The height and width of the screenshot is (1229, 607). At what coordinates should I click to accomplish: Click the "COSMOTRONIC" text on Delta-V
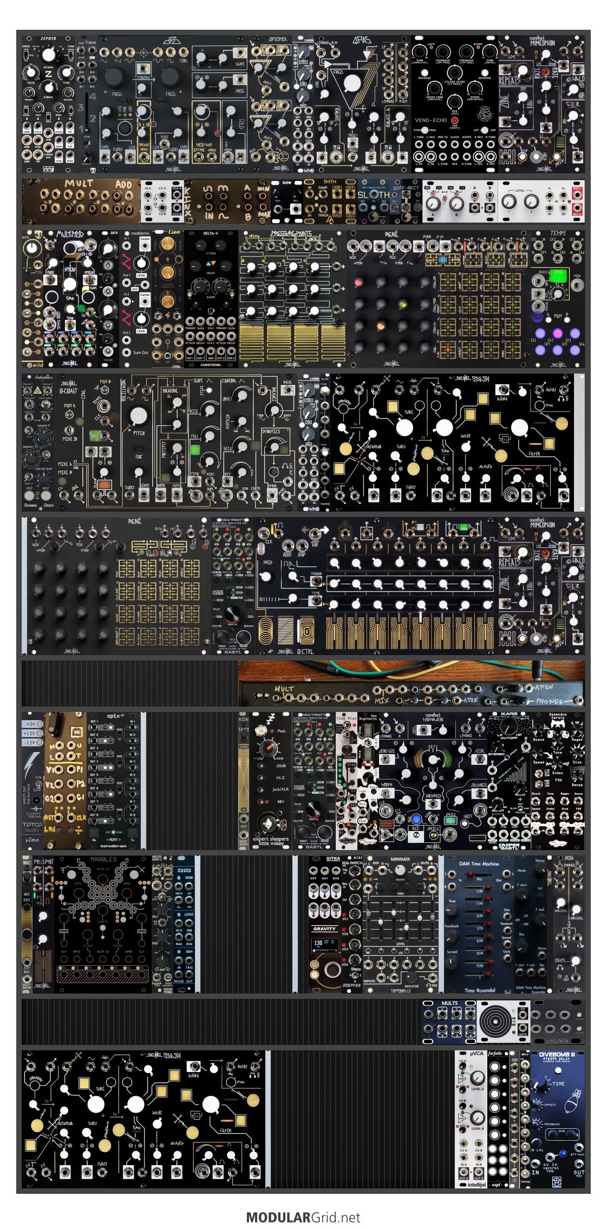click(x=211, y=365)
